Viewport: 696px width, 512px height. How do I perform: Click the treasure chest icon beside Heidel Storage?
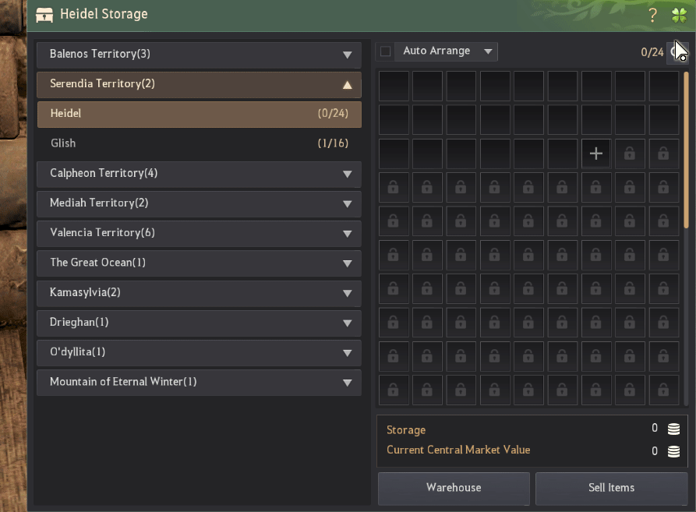45,15
